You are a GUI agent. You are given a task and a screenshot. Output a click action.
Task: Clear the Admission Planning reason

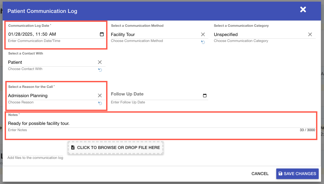pyautogui.click(x=100, y=95)
